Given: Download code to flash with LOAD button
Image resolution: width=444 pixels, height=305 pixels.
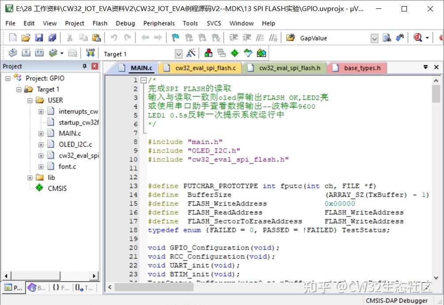Looking at the screenshot, I should click(90, 53).
